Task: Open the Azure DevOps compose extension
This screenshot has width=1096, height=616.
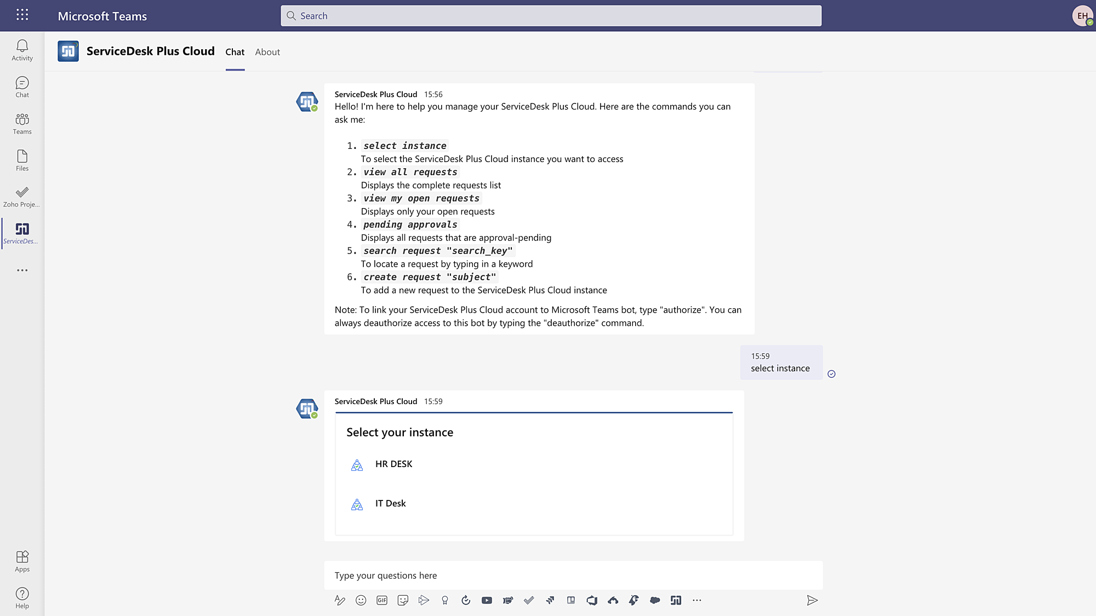Action: click(x=592, y=600)
